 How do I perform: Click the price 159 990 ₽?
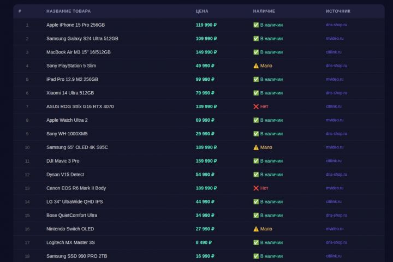pos(206,161)
